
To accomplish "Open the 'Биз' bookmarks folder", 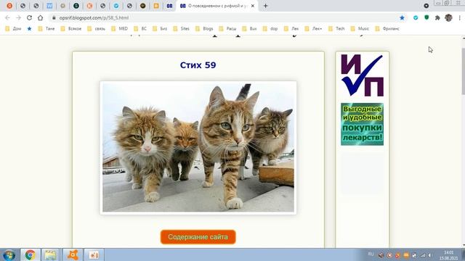I will (160, 29).
